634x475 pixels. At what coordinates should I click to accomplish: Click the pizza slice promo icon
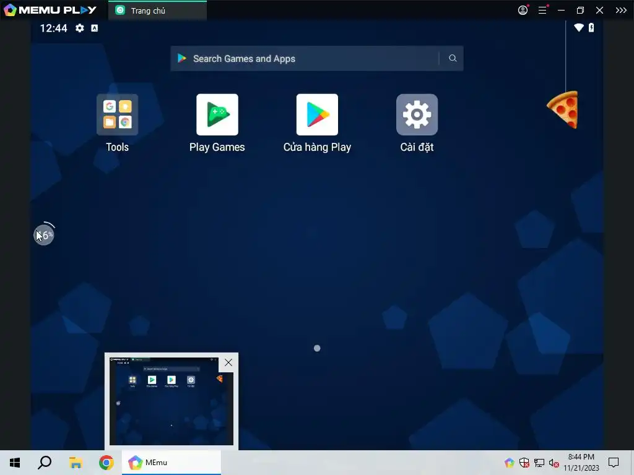[x=562, y=109]
